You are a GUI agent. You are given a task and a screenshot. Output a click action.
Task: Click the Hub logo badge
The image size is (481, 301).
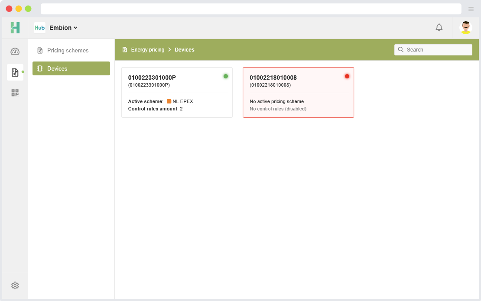[40, 28]
